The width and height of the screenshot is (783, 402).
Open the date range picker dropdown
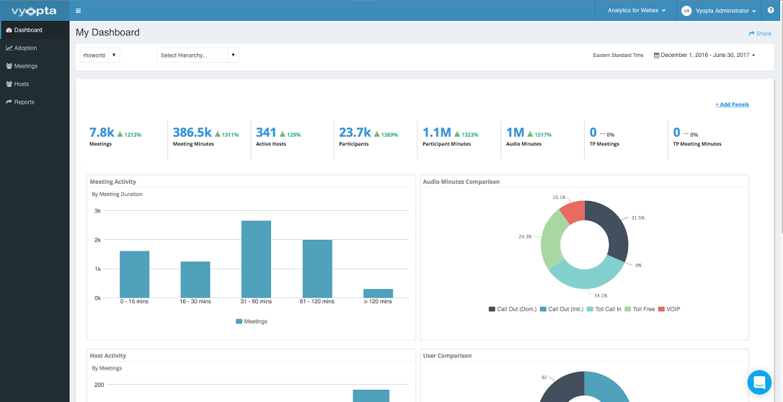tap(704, 55)
